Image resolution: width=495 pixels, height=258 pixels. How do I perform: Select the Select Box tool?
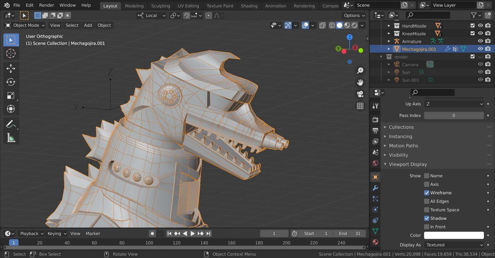click(x=11, y=40)
